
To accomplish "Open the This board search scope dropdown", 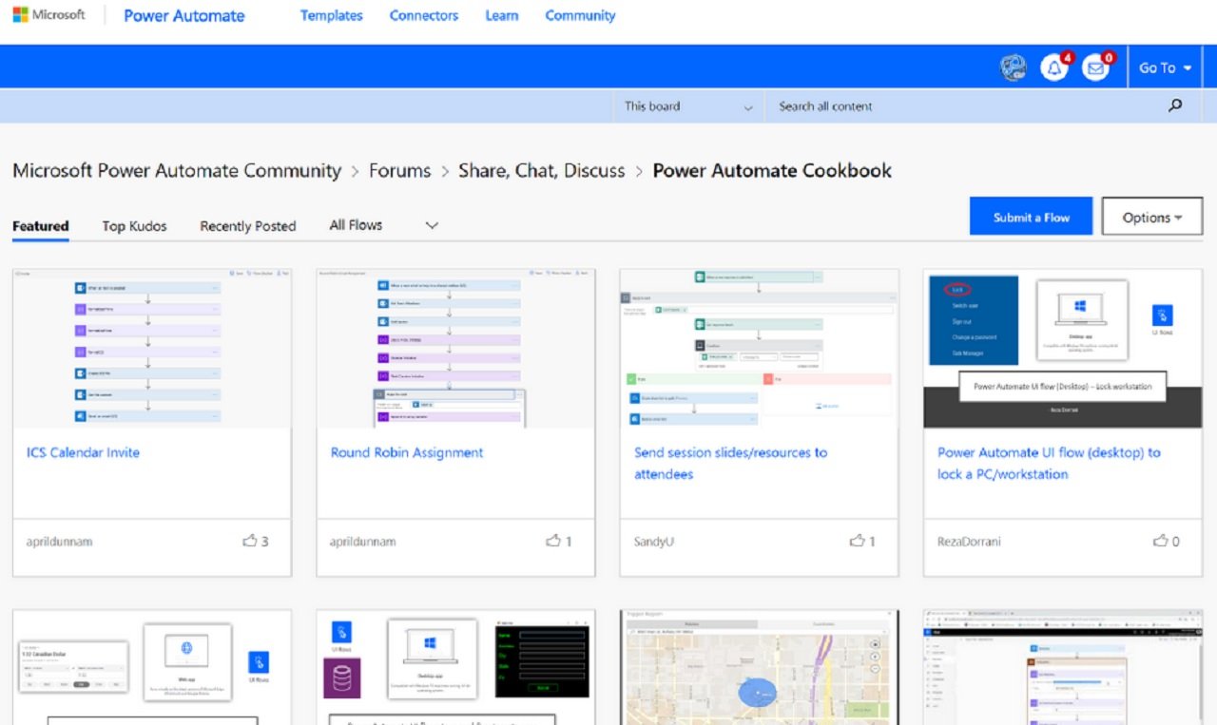I will [x=686, y=105].
